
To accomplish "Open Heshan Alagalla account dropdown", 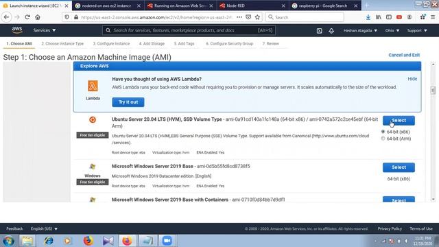I will (360, 30).
